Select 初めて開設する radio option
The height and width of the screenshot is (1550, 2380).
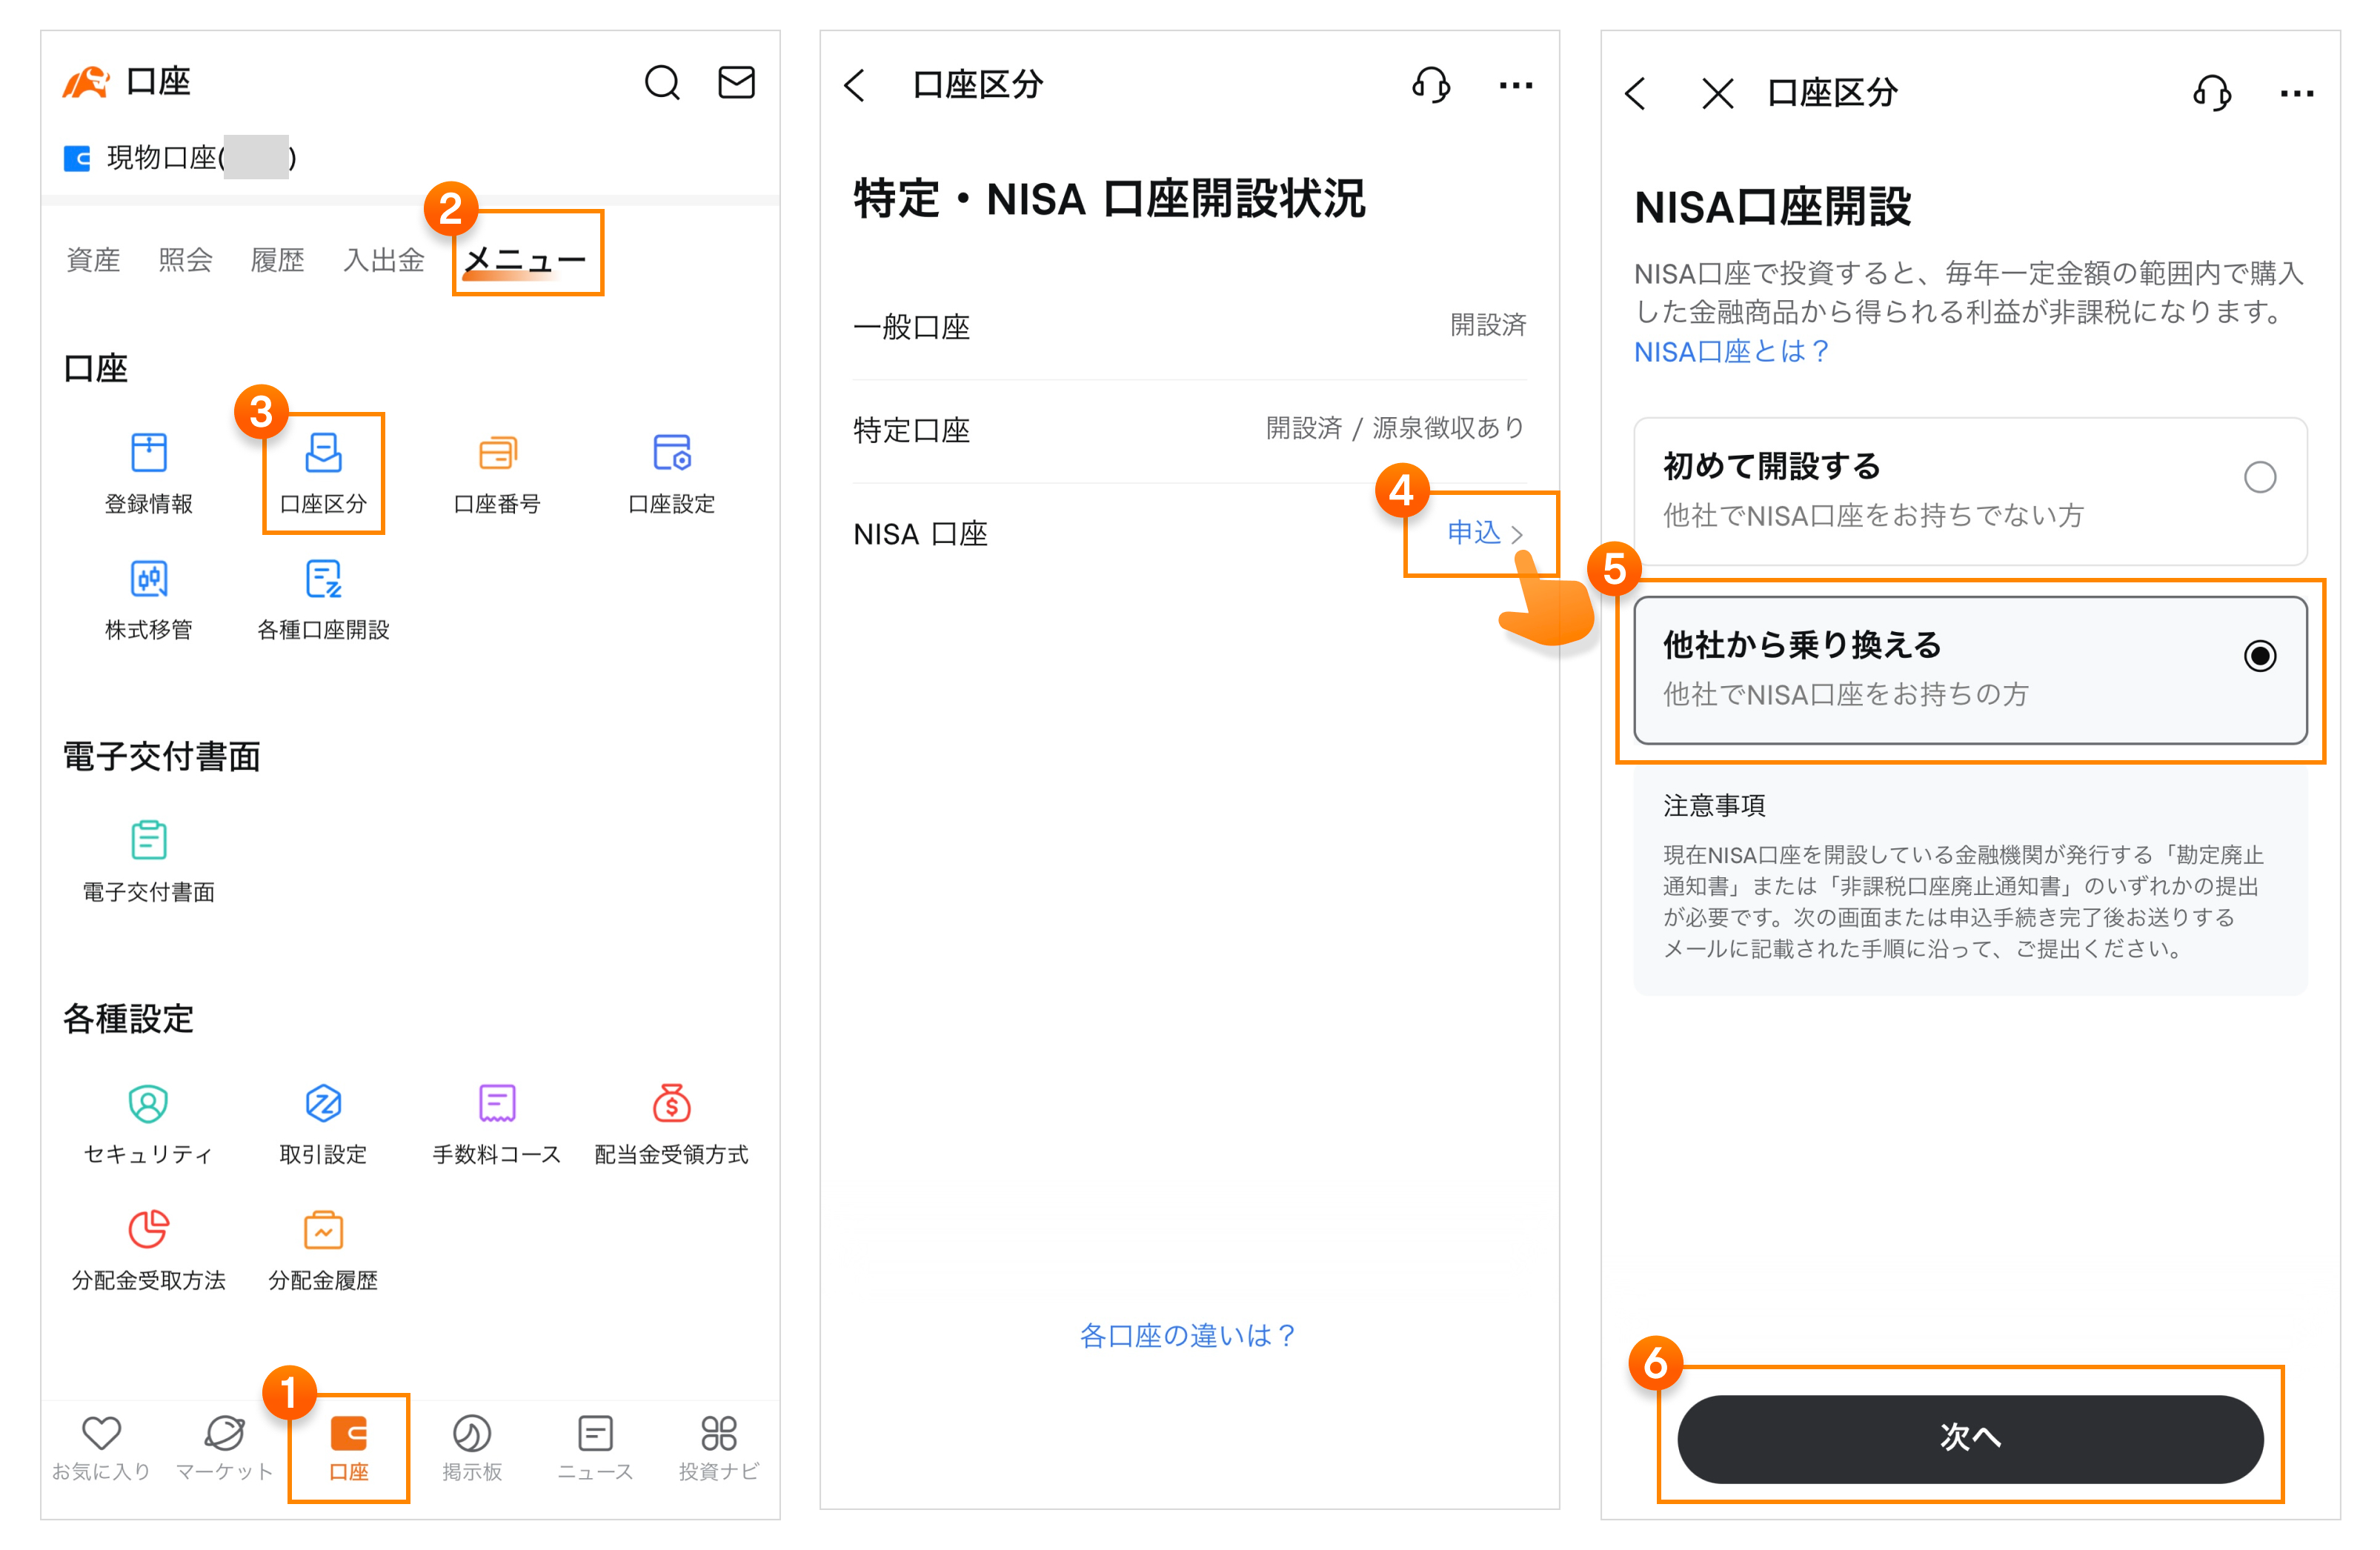pos(2259,477)
